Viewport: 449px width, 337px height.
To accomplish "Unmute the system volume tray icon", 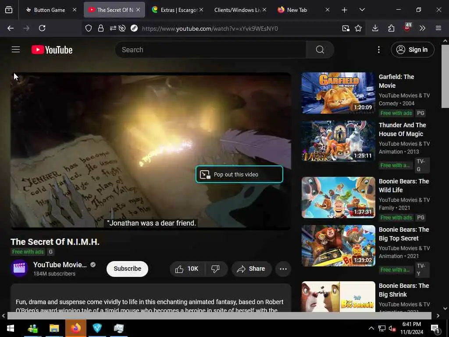I will [x=392, y=328].
